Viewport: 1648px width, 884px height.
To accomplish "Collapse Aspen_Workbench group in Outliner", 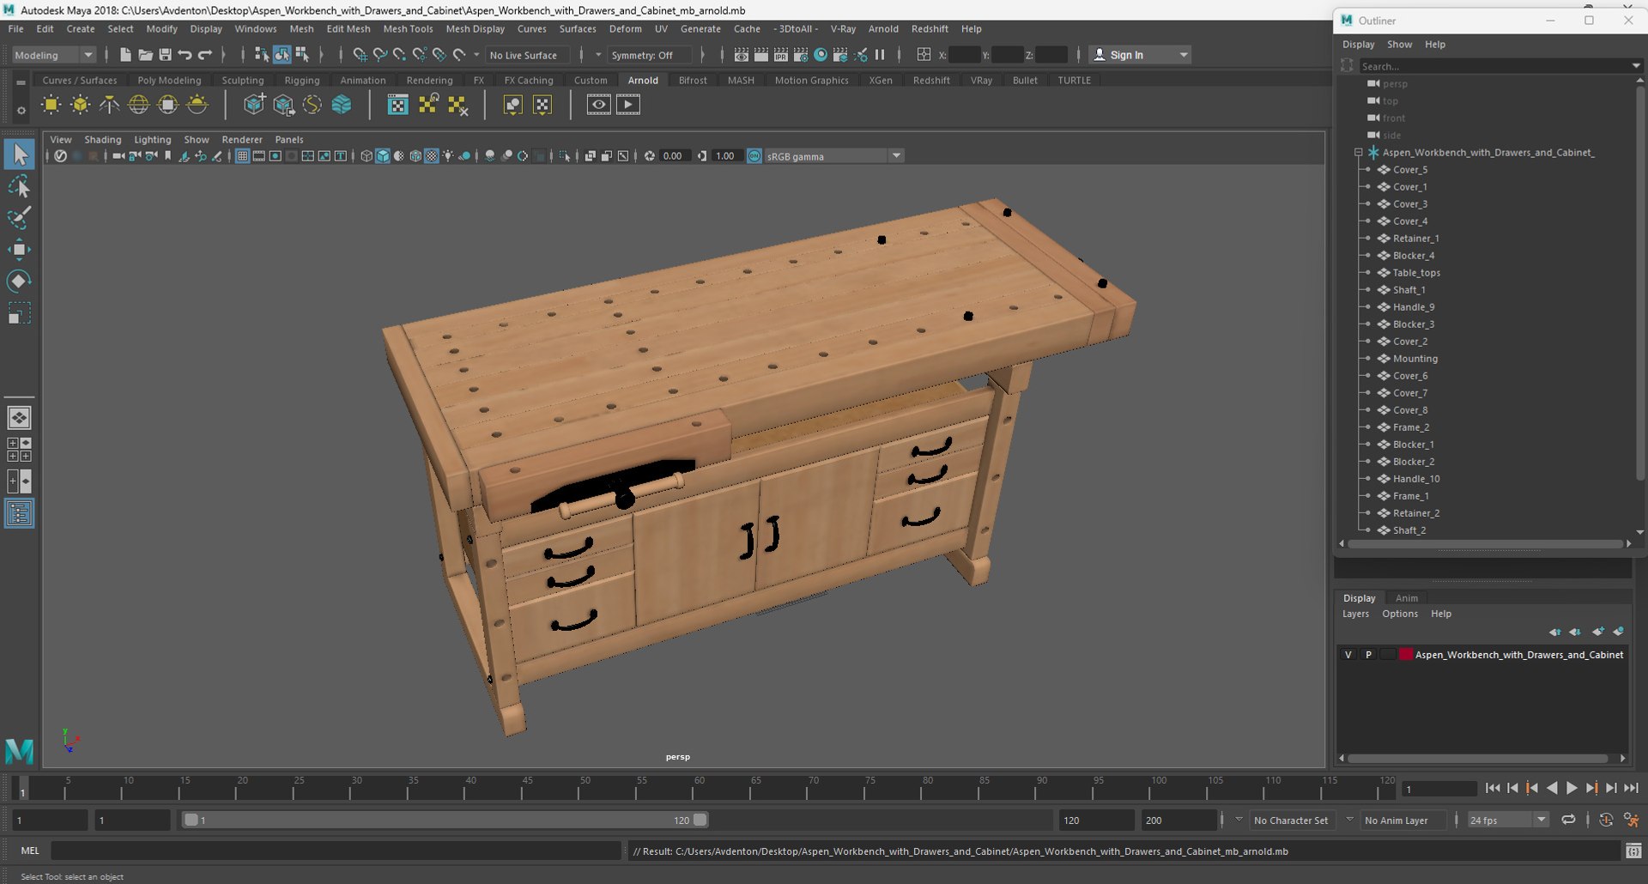I will click(1358, 153).
